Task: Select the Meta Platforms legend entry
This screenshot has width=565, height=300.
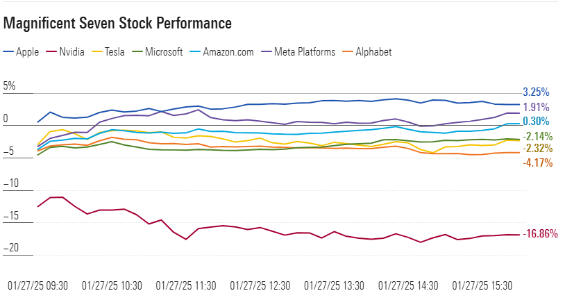Action: (x=304, y=52)
